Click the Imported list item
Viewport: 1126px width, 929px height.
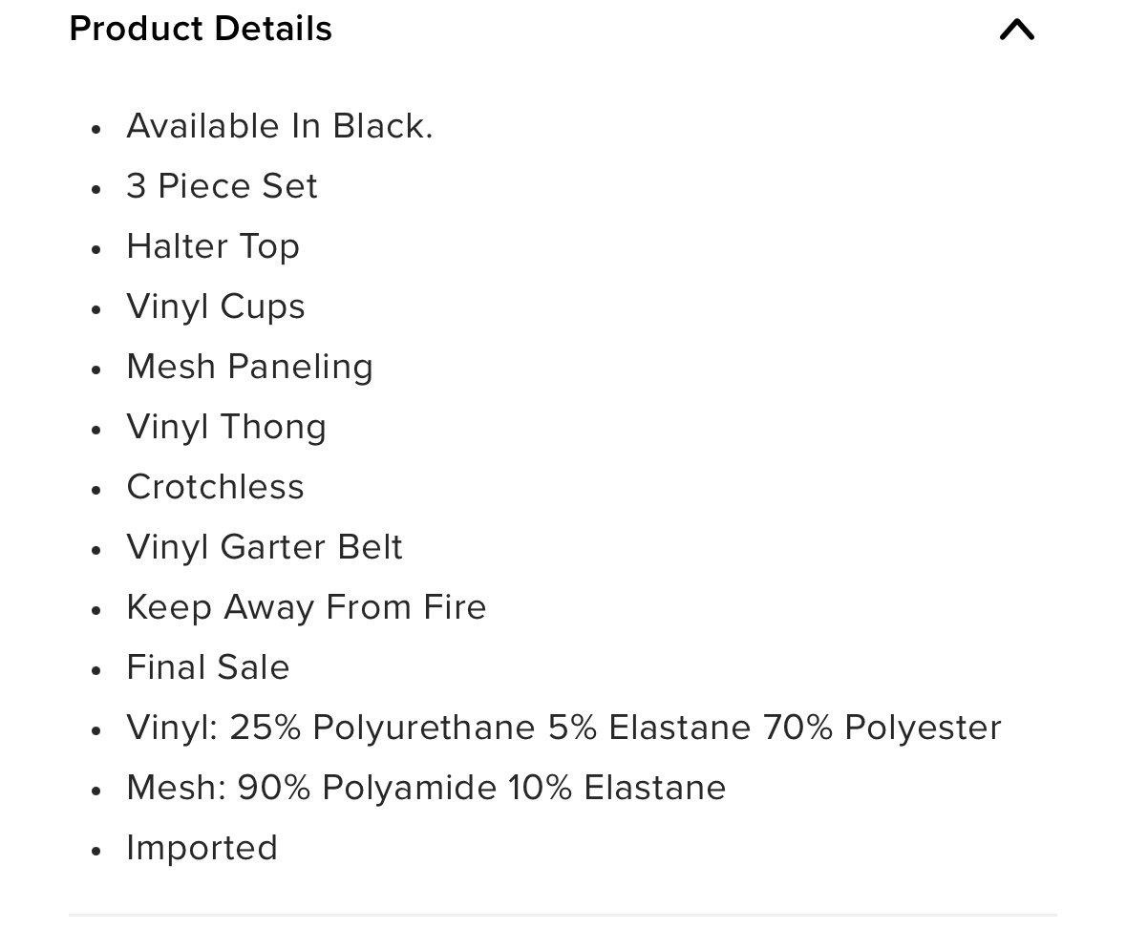pyautogui.click(x=202, y=848)
